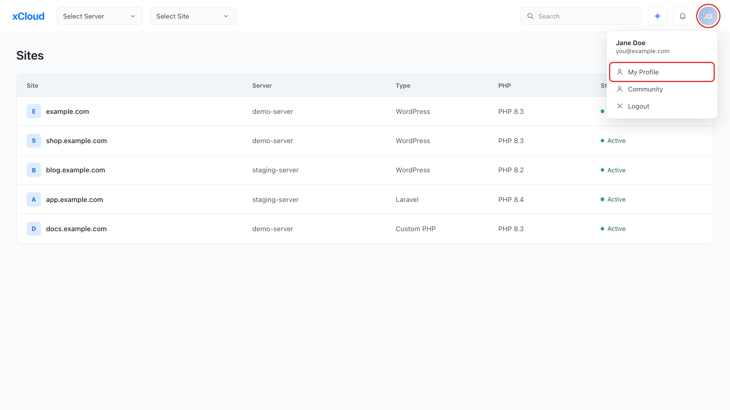
Task: Click the xCloud logo
Action: 28,16
